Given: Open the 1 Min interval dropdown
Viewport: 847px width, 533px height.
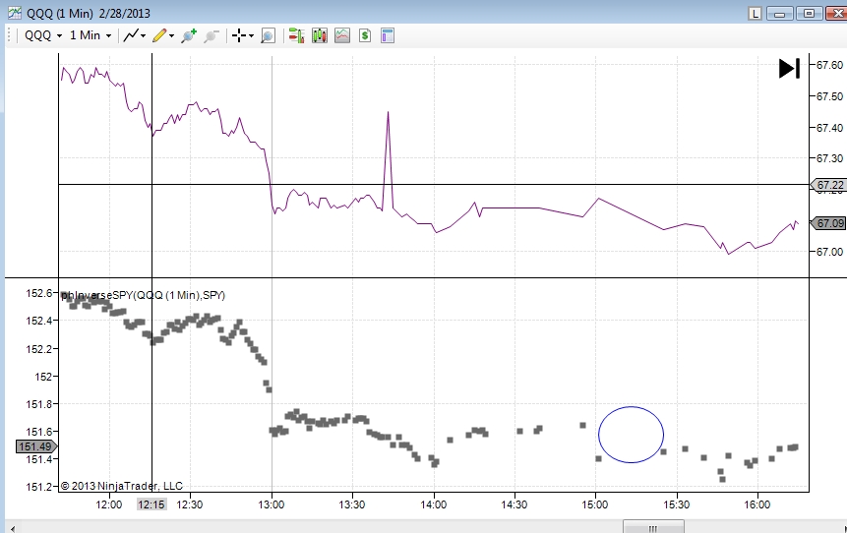Looking at the screenshot, I should 91,35.
